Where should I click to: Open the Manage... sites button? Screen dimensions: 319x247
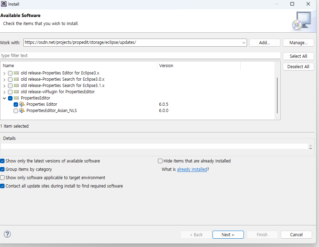pos(298,43)
